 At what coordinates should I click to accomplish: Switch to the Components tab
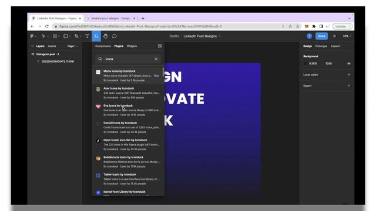tap(103, 46)
